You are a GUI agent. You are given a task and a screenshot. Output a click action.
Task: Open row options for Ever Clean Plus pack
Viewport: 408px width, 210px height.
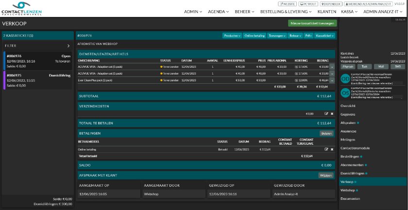click(x=332, y=80)
